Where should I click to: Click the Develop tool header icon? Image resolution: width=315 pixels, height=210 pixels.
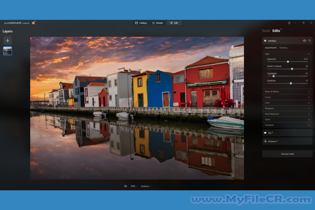click(265, 41)
